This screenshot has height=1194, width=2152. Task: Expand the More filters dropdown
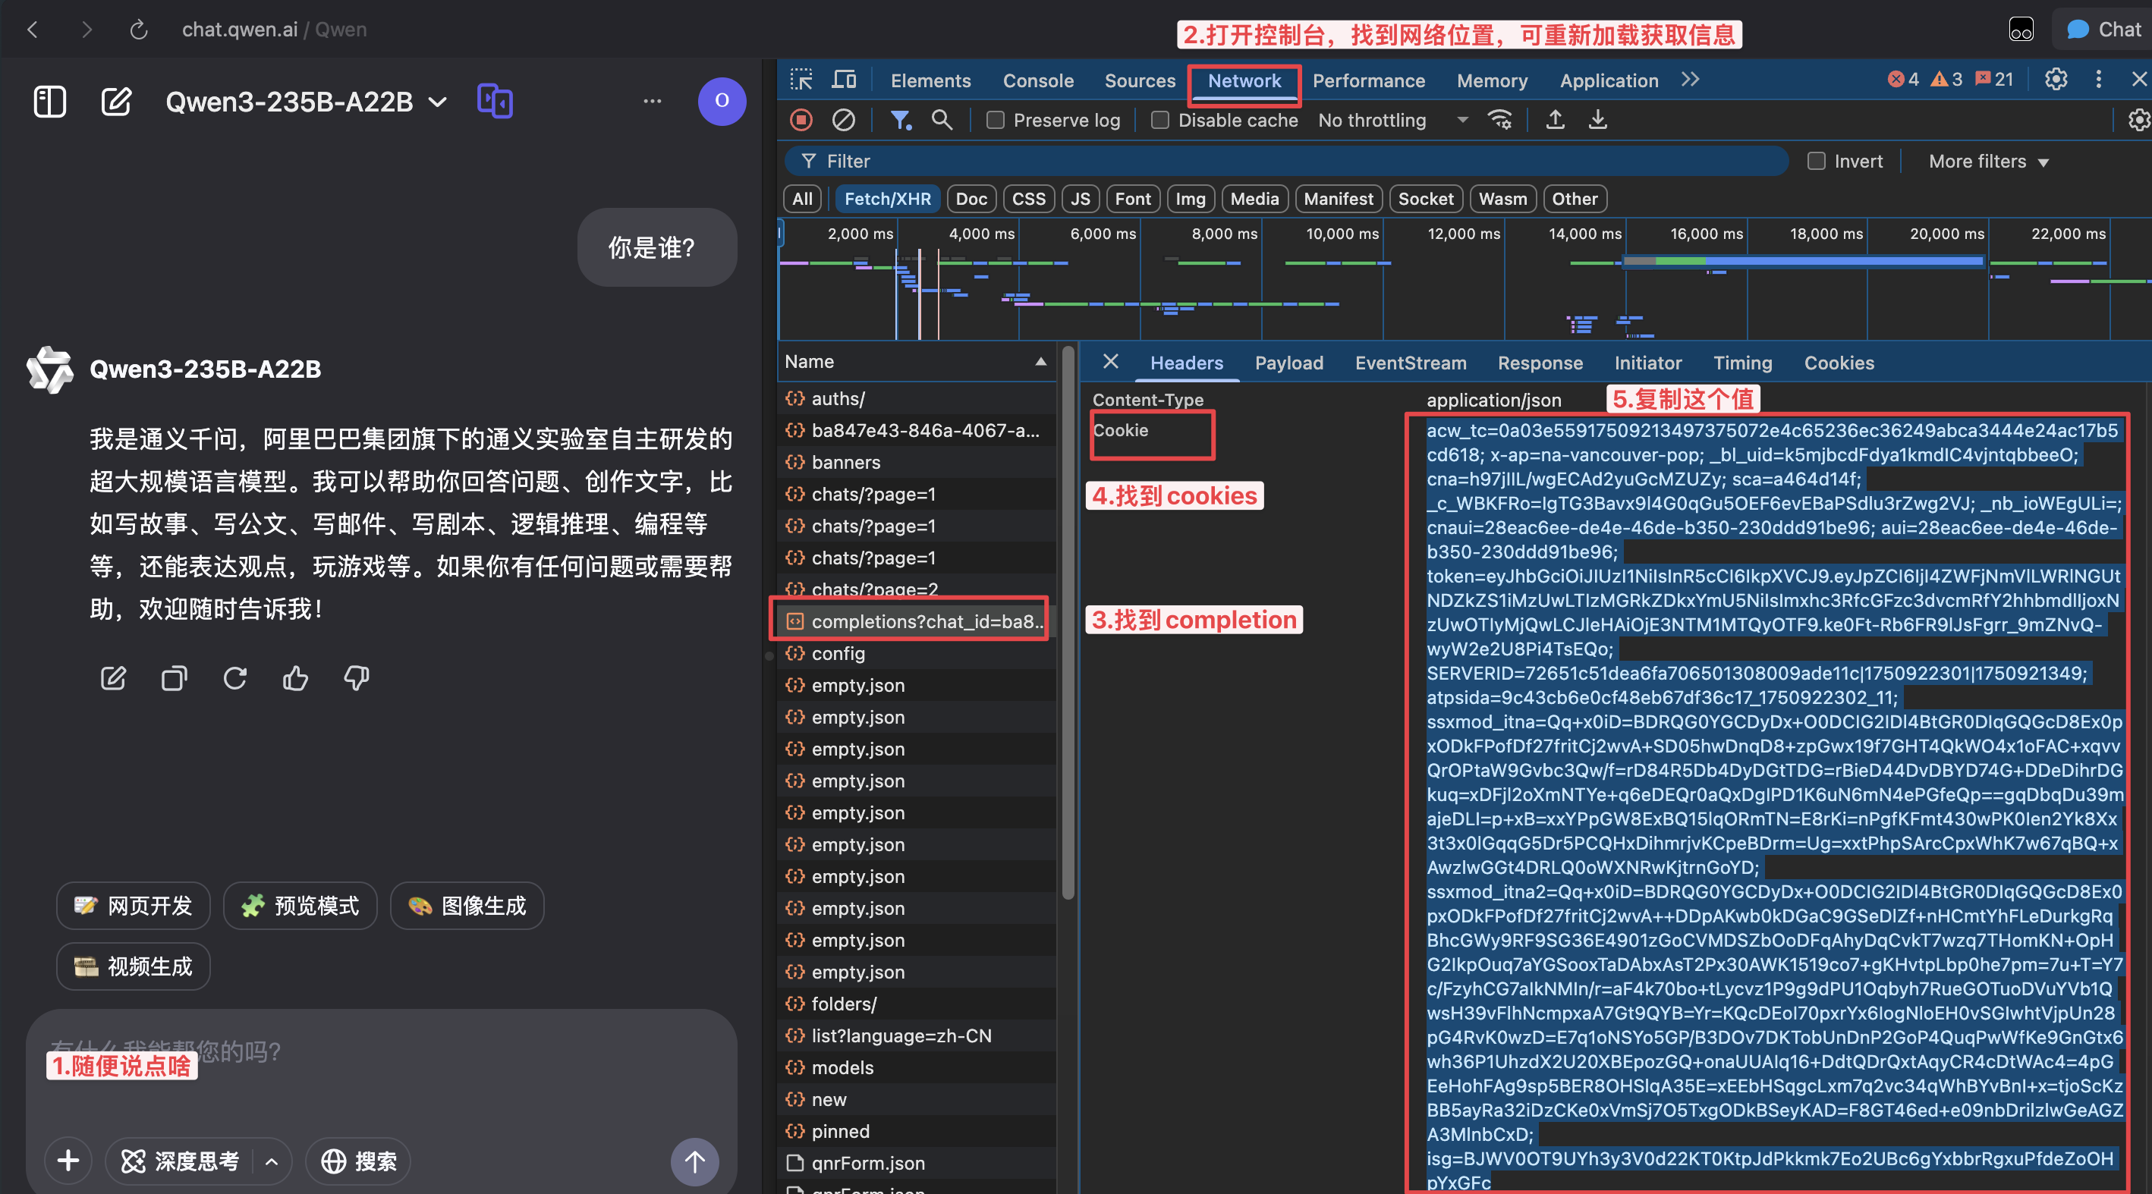(x=1988, y=162)
